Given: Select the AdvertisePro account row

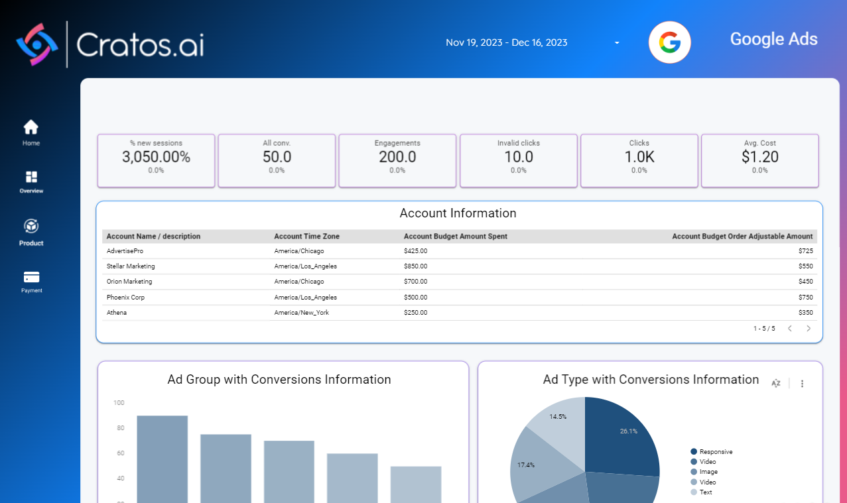Looking at the screenshot, I should 460,251.
